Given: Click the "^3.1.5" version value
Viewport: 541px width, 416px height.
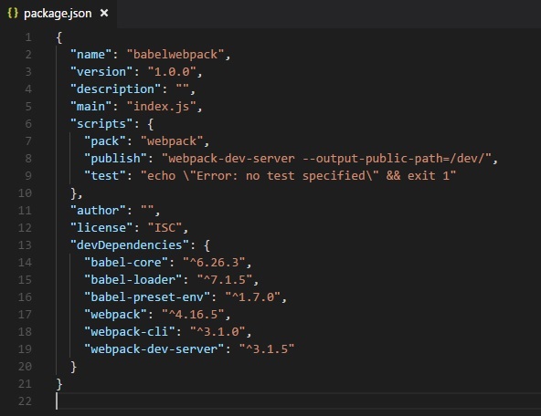Looking at the screenshot, I should click(x=267, y=348).
